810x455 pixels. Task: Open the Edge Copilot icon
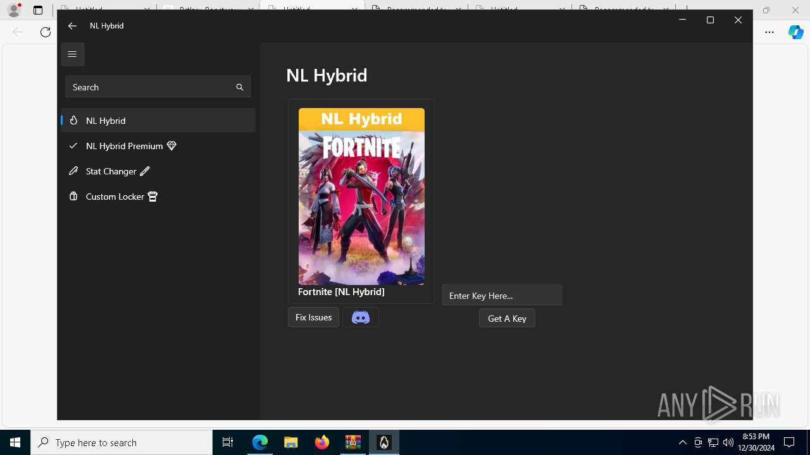pos(795,32)
